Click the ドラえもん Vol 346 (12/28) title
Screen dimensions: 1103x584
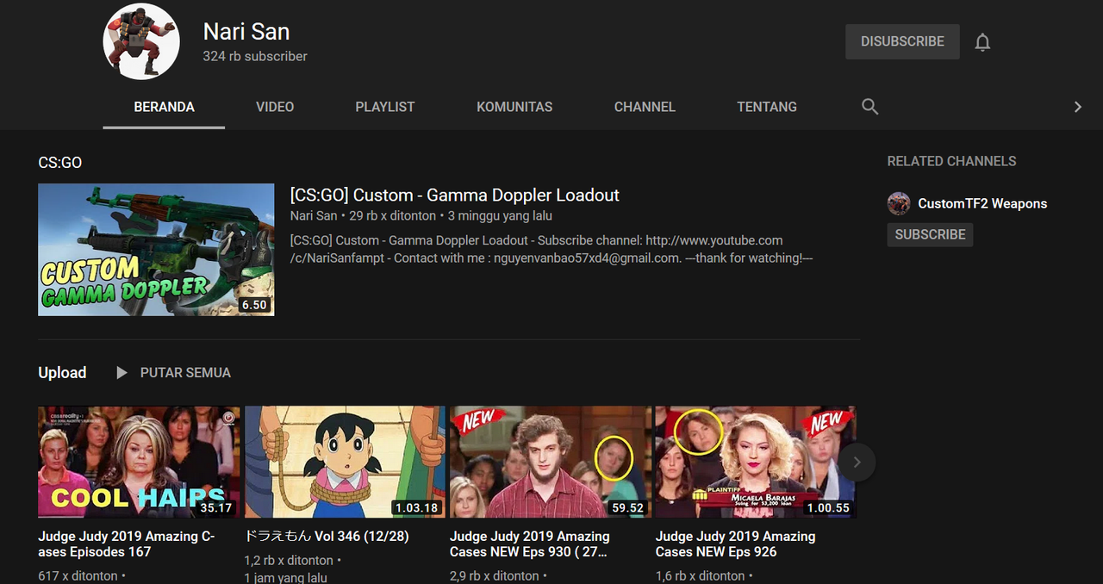coord(327,537)
